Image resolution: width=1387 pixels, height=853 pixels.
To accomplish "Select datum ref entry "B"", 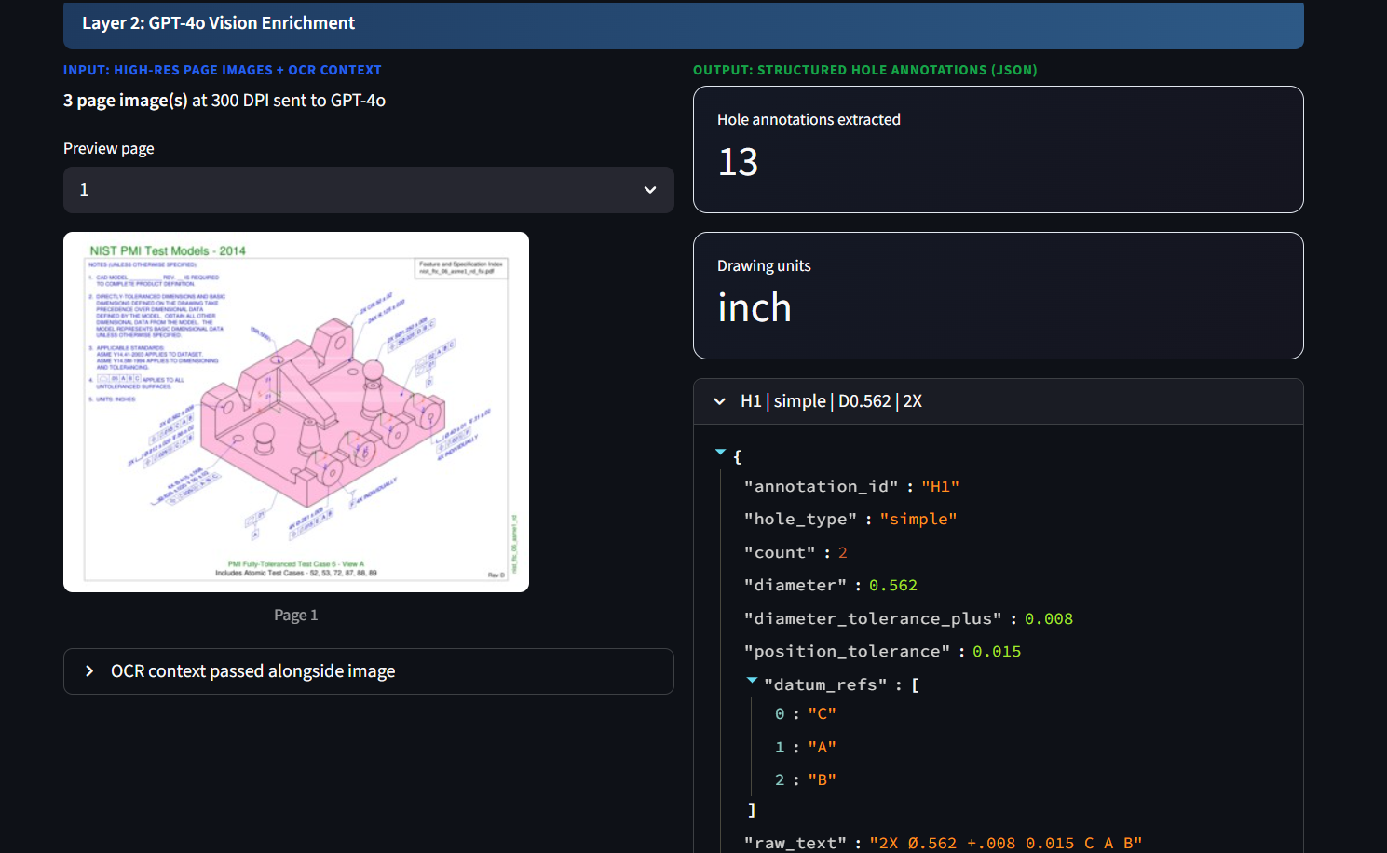I will [x=822, y=779].
